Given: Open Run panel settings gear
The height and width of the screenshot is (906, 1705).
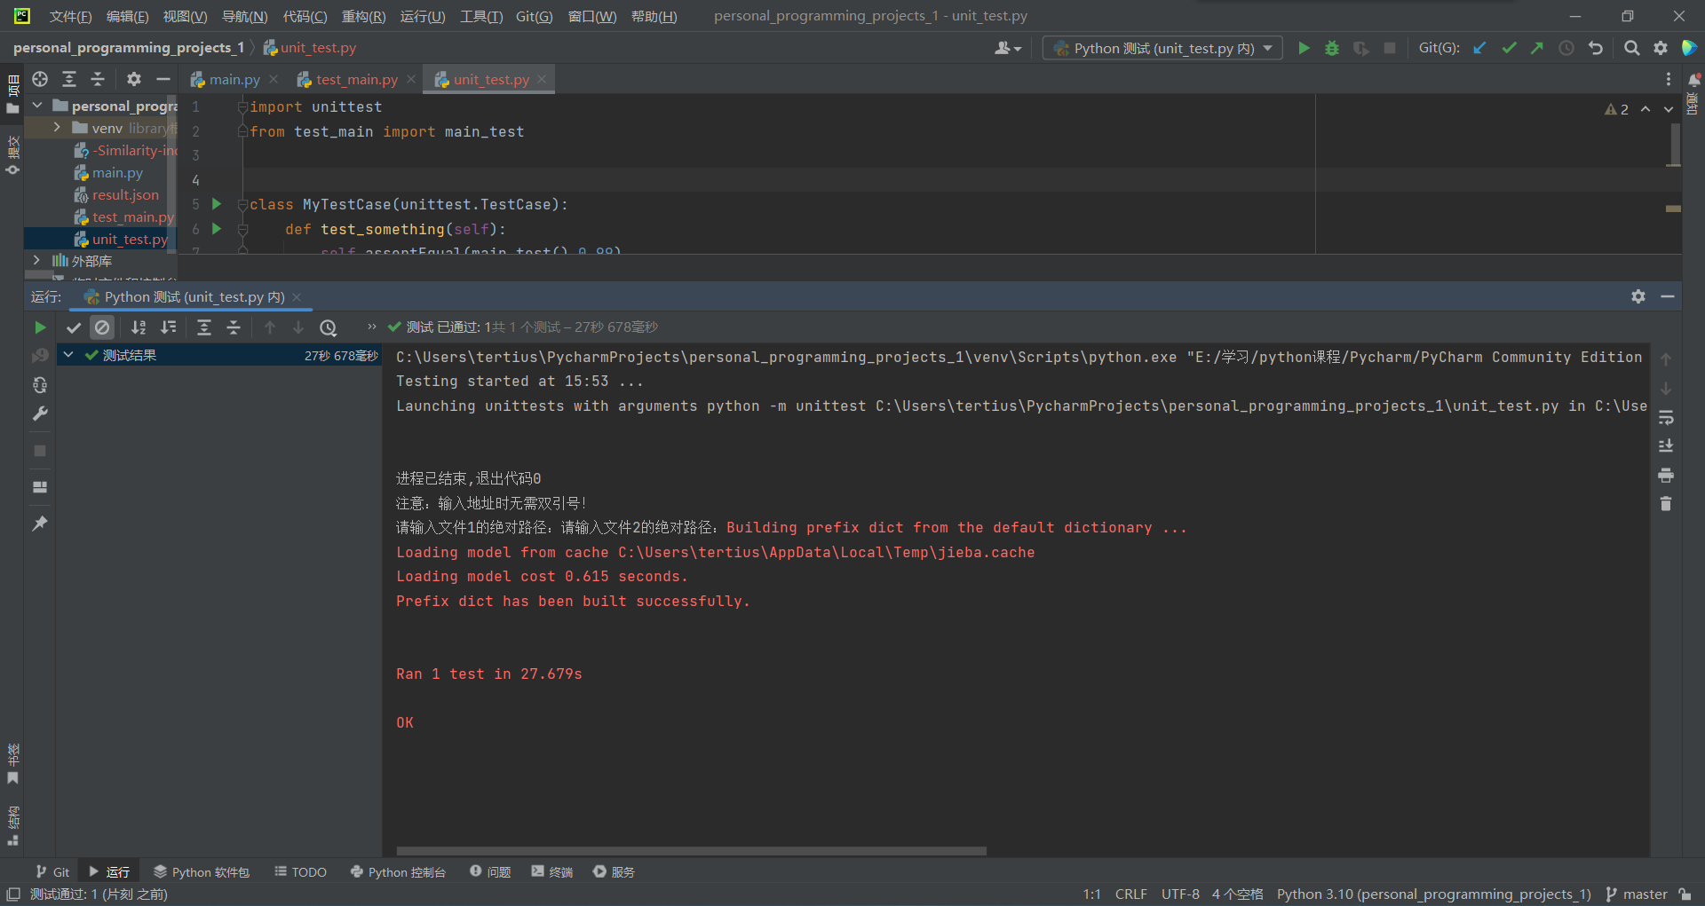Looking at the screenshot, I should [1638, 296].
